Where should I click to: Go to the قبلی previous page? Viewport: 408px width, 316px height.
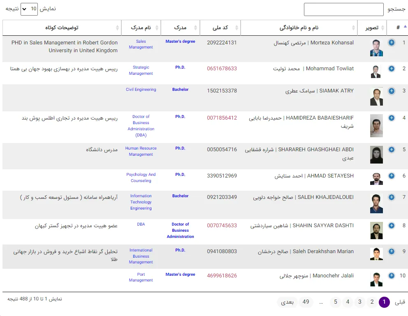coord(400,302)
